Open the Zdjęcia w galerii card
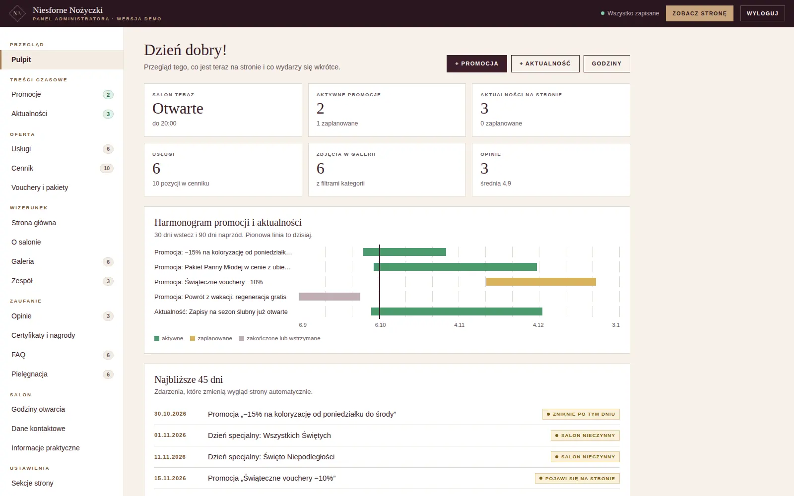Image resolution: width=794 pixels, height=496 pixels. (387, 170)
